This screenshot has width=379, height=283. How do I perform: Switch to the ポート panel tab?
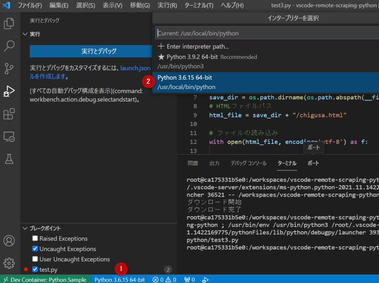point(313,163)
